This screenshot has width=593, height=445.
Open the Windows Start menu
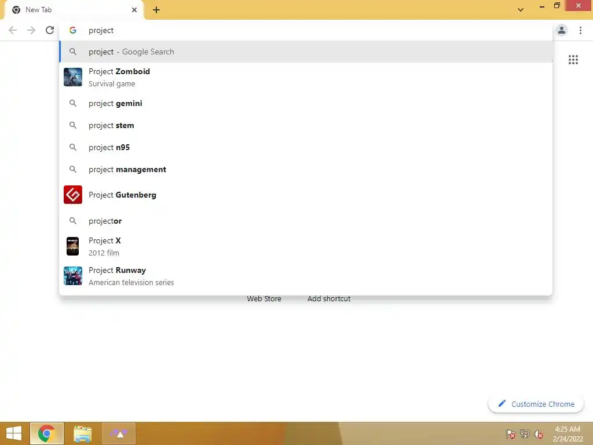pyautogui.click(x=14, y=433)
